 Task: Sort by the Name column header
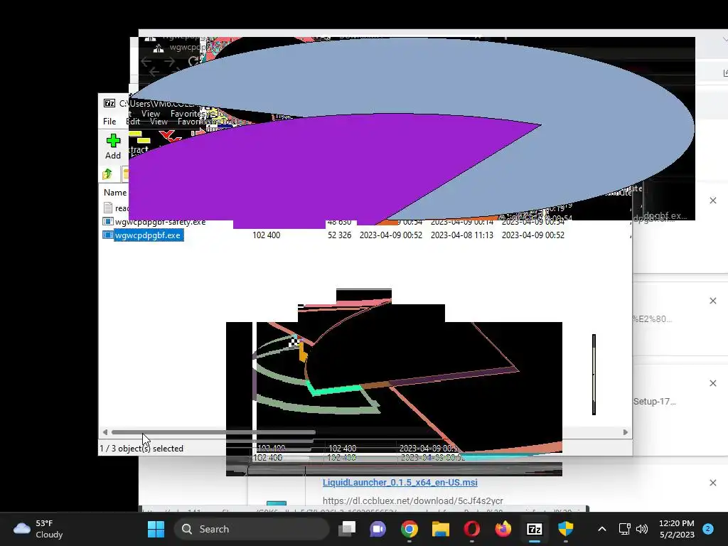[114, 192]
